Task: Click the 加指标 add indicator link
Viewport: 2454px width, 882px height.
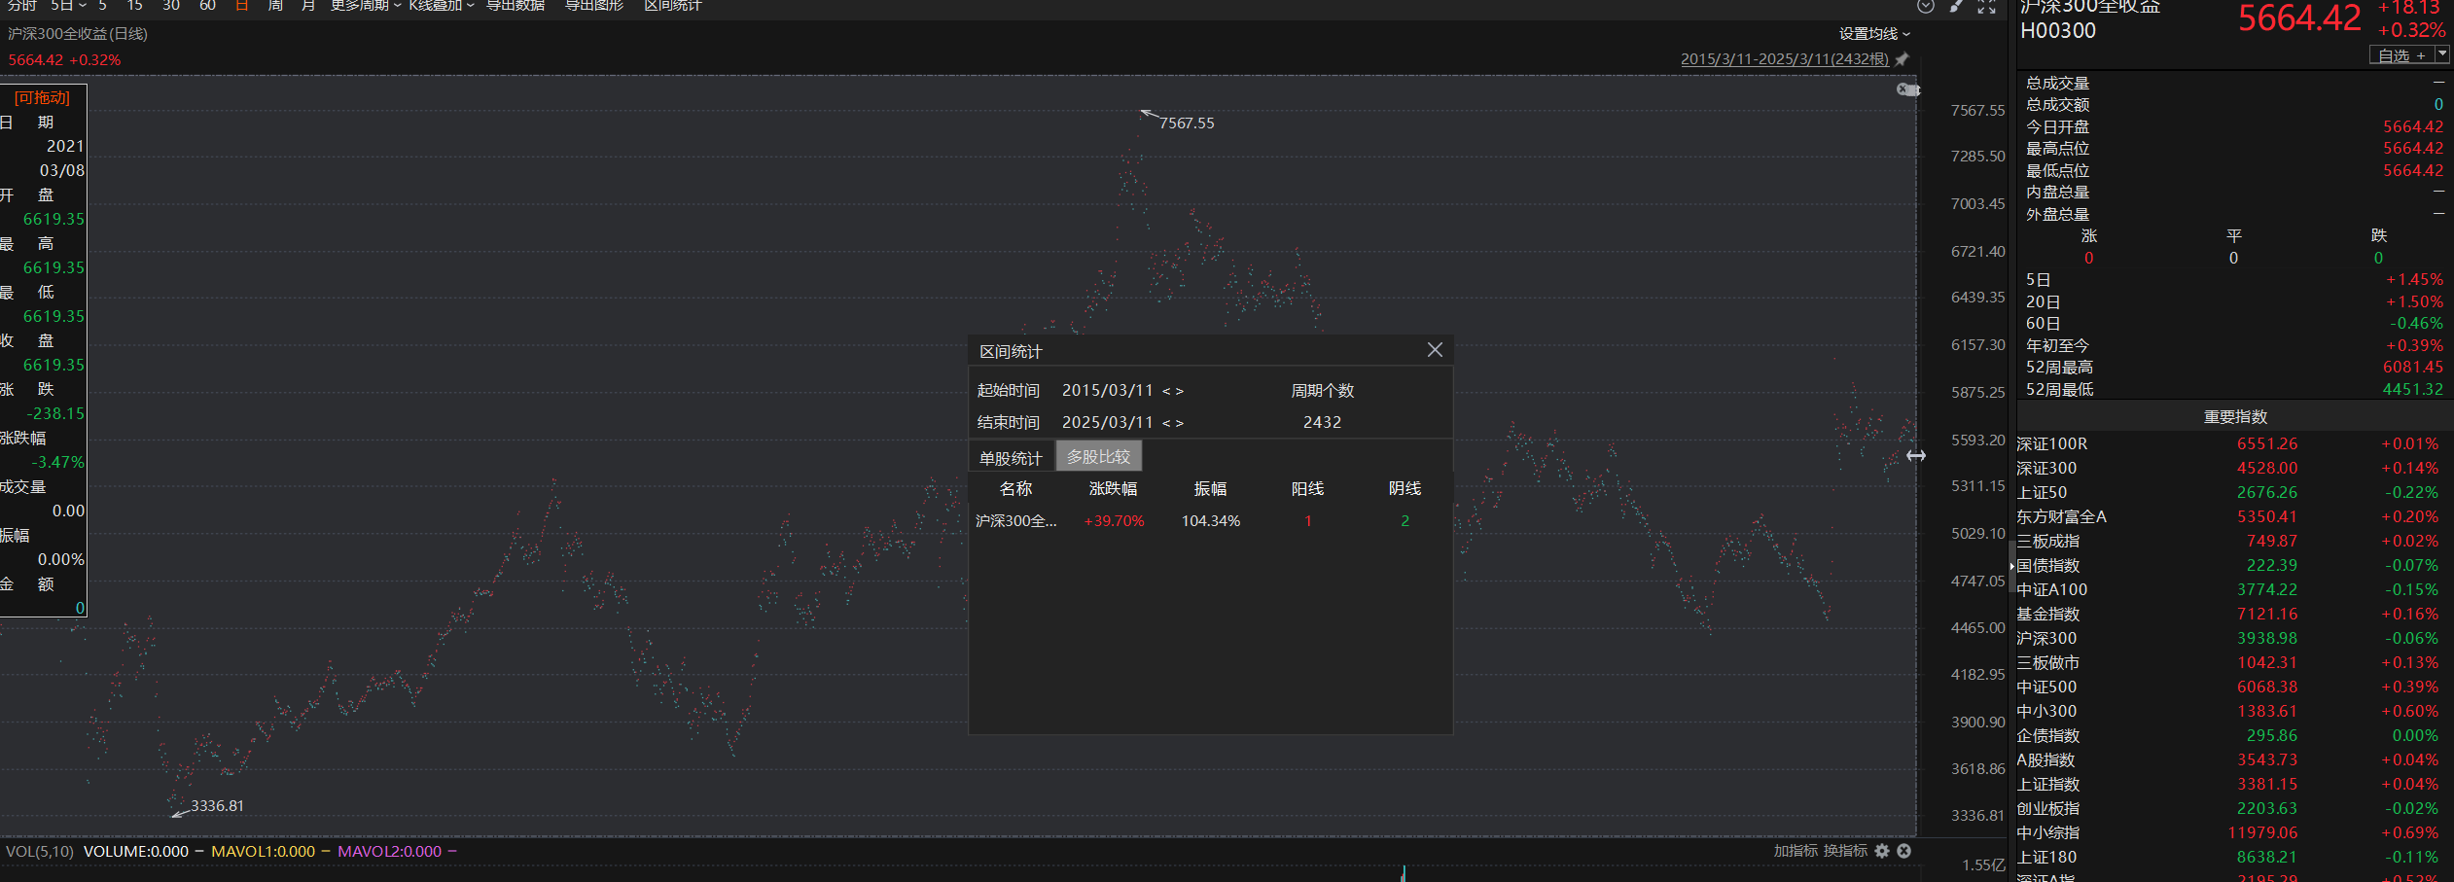Action: pos(1795,851)
